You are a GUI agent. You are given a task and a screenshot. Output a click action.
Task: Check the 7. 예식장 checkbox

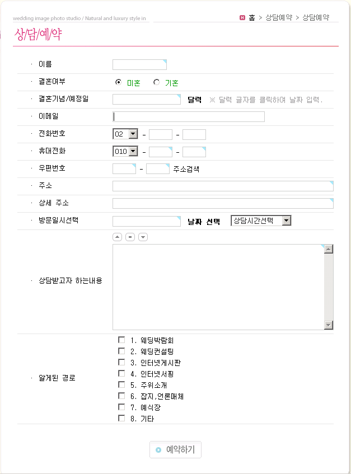tap(121, 407)
